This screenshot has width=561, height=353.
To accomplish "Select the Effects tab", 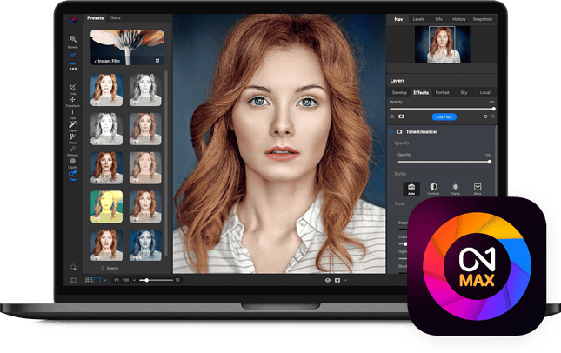I will (421, 93).
